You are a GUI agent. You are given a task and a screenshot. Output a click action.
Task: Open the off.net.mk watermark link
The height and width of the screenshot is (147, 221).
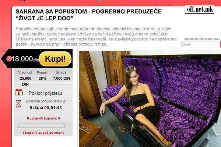pyautogui.click(x=200, y=10)
